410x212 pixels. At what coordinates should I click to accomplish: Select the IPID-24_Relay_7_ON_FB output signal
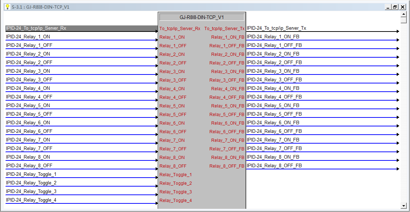322,140
